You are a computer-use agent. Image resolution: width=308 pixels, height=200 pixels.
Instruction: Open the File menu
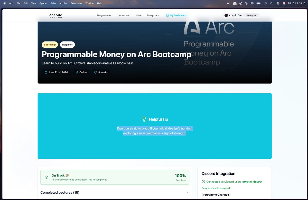(18, 3)
